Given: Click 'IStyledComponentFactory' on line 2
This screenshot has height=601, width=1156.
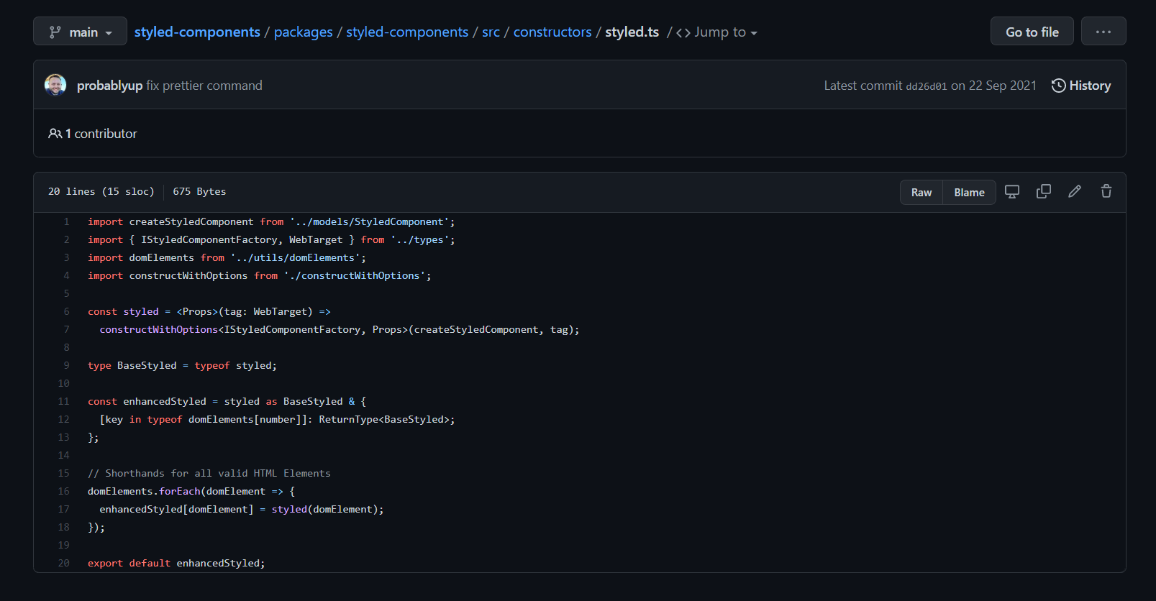Looking at the screenshot, I should pos(209,239).
